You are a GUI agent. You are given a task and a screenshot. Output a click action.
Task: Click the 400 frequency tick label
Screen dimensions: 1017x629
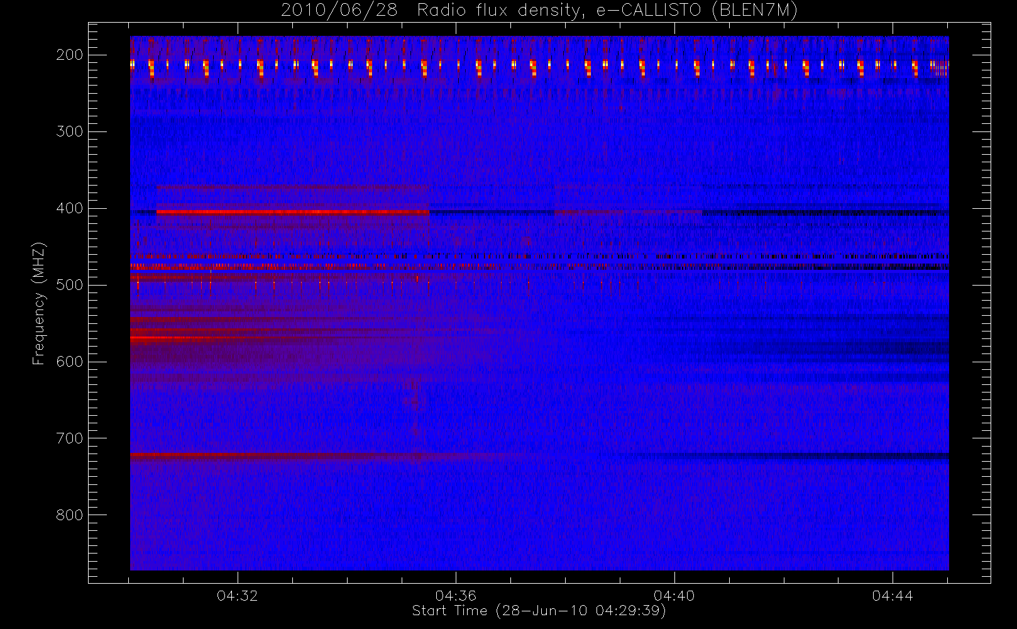tap(69, 208)
